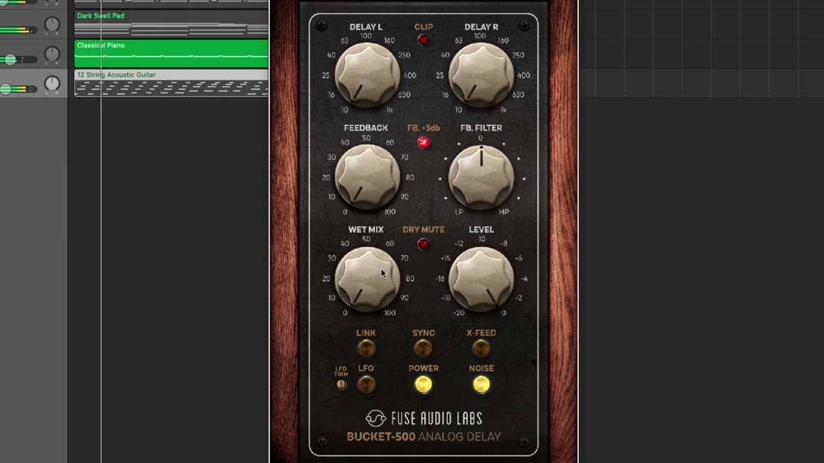Click the WET MIX label
The width and height of the screenshot is (824, 463).
366,230
